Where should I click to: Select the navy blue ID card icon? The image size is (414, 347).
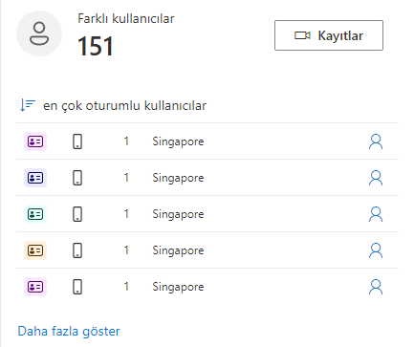click(x=35, y=178)
